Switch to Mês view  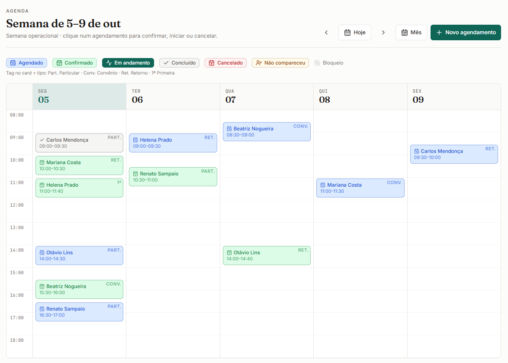pyautogui.click(x=411, y=32)
